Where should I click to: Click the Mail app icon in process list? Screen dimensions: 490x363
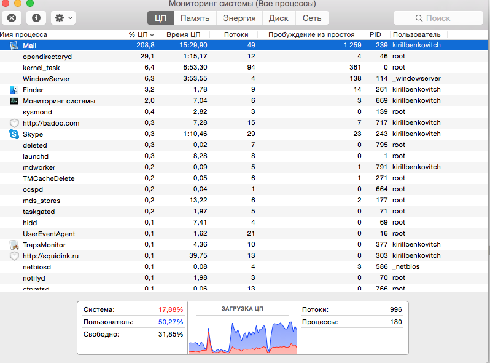point(14,46)
